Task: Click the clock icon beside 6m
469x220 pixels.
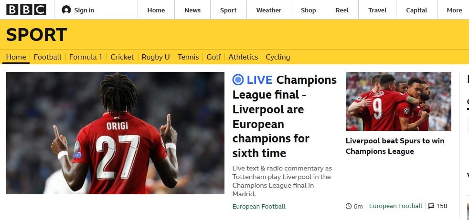Action: coord(349,206)
